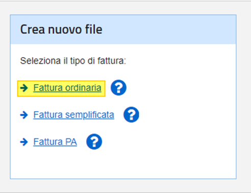This screenshot has height=193, width=251.
Task: Click the word 'Crea' in the panel title
Action: coord(33,30)
